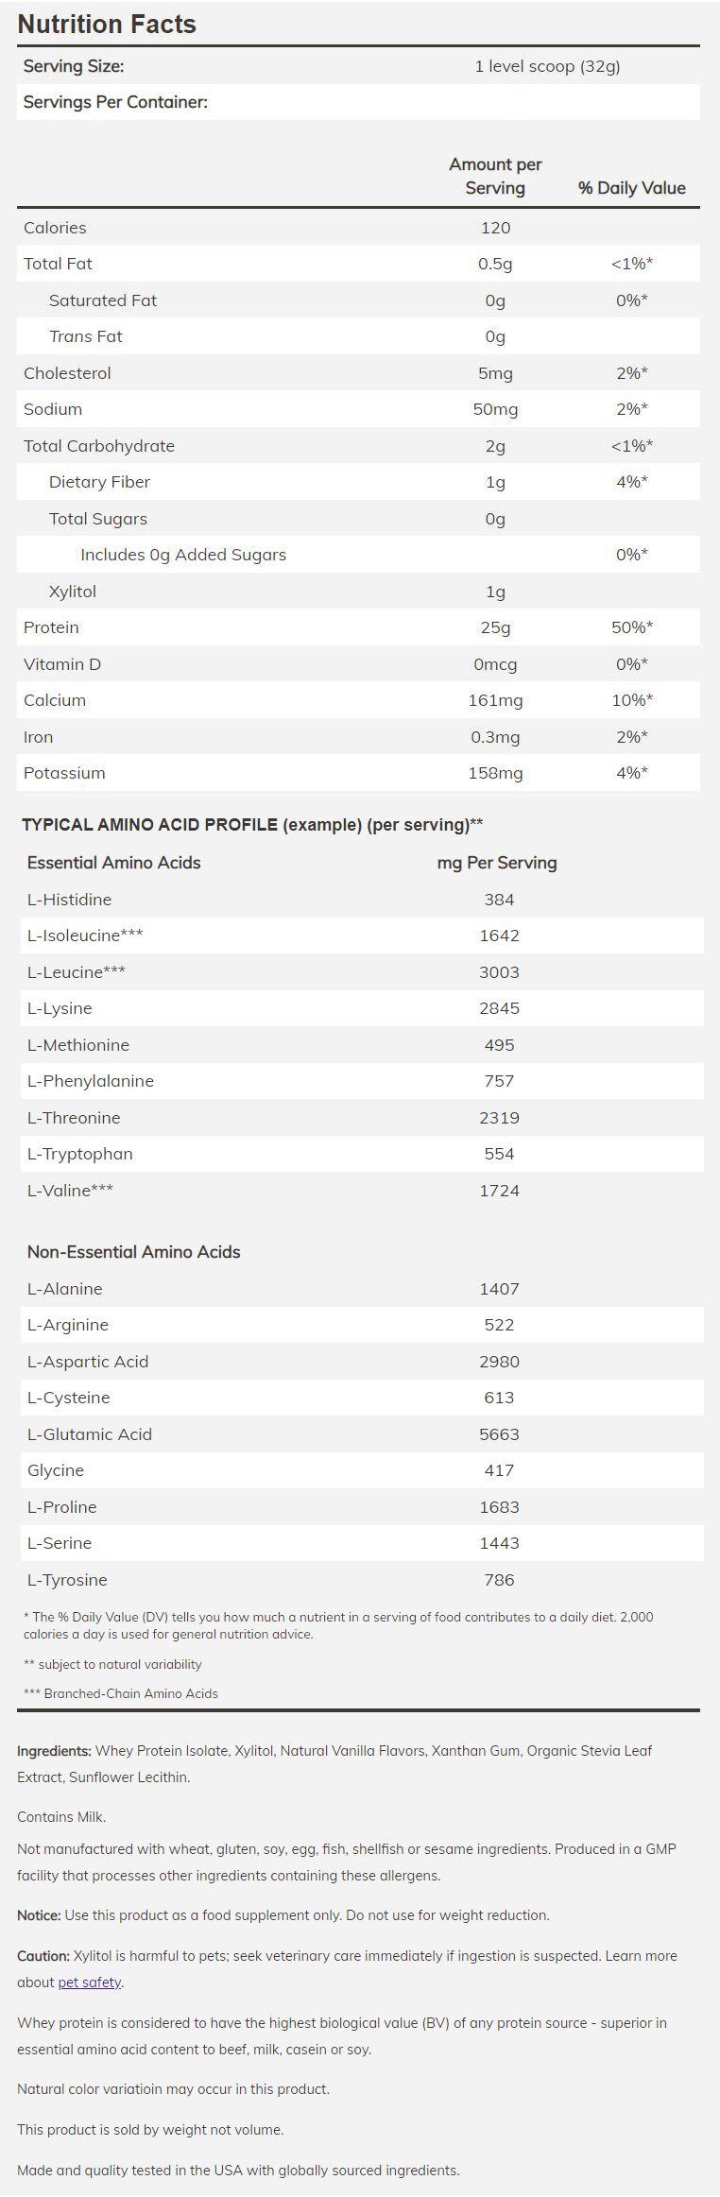Click the bold Caution label
The height and width of the screenshot is (2197, 720).
click(43, 1956)
